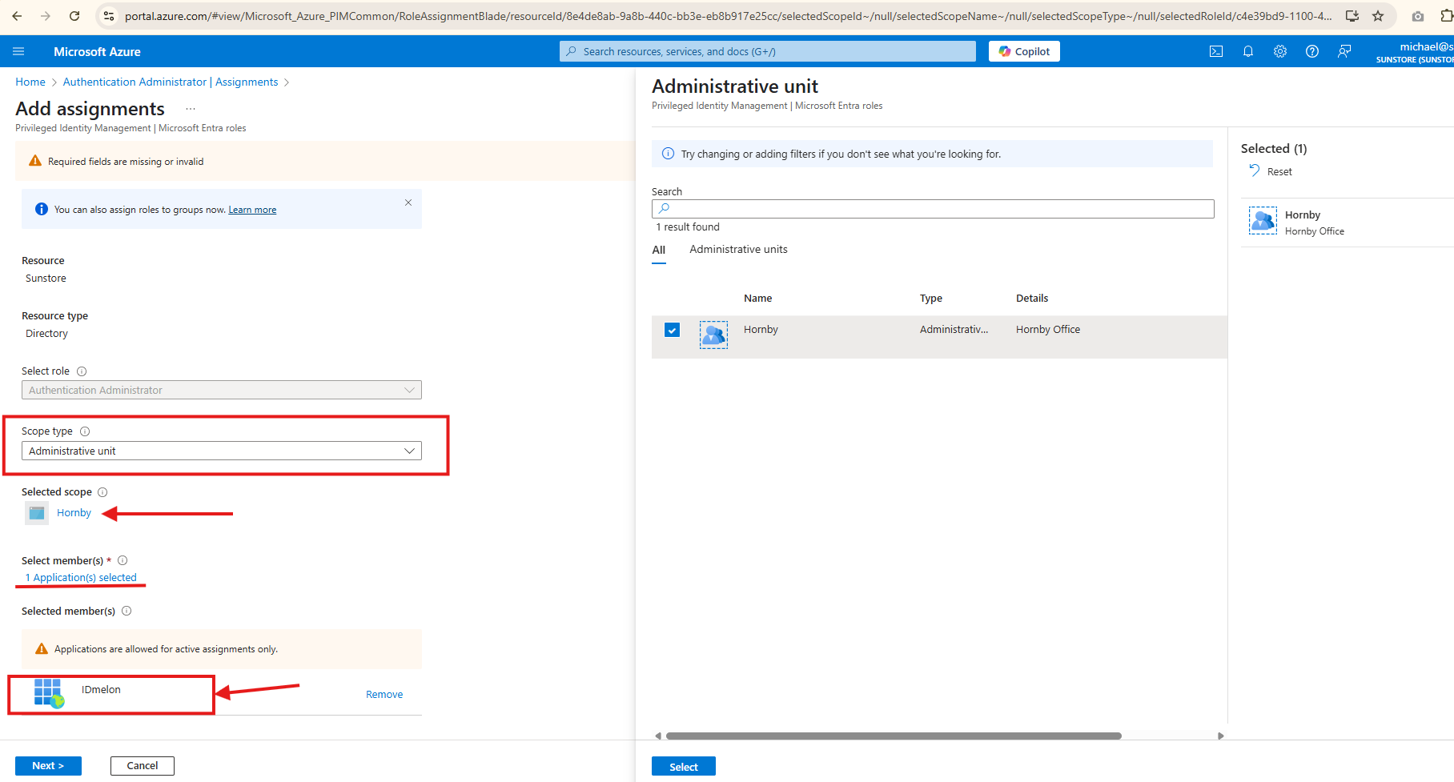1454x782 pixels.
Task: Click the Administrativ... type cell
Action: pyautogui.click(x=954, y=329)
